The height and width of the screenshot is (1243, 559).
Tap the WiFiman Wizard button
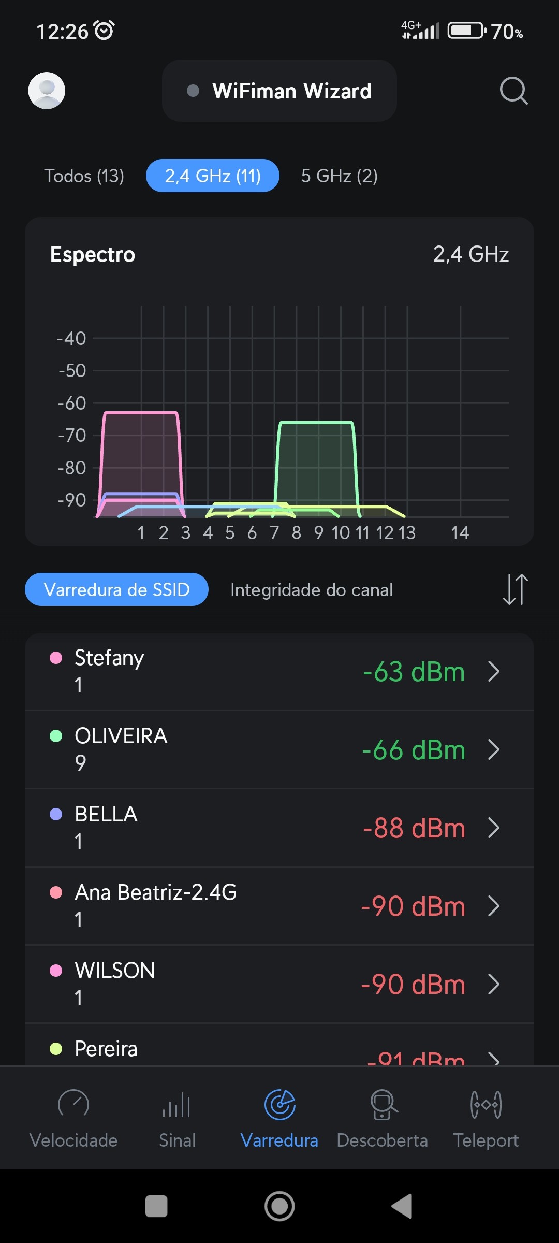click(x=279, y=91)
